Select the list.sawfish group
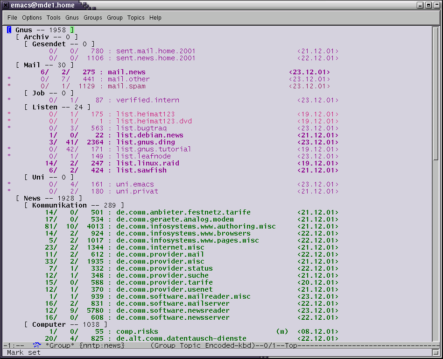Screen dimensions: 443x359 (141, 170)
